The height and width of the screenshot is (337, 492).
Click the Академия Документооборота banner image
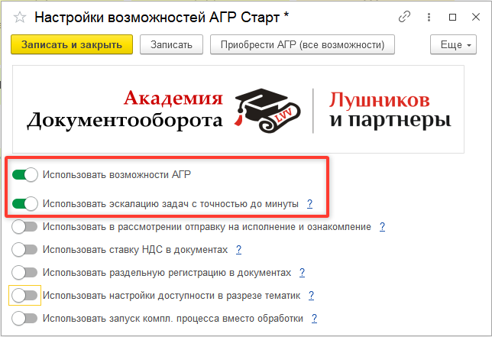click(238, 109)
